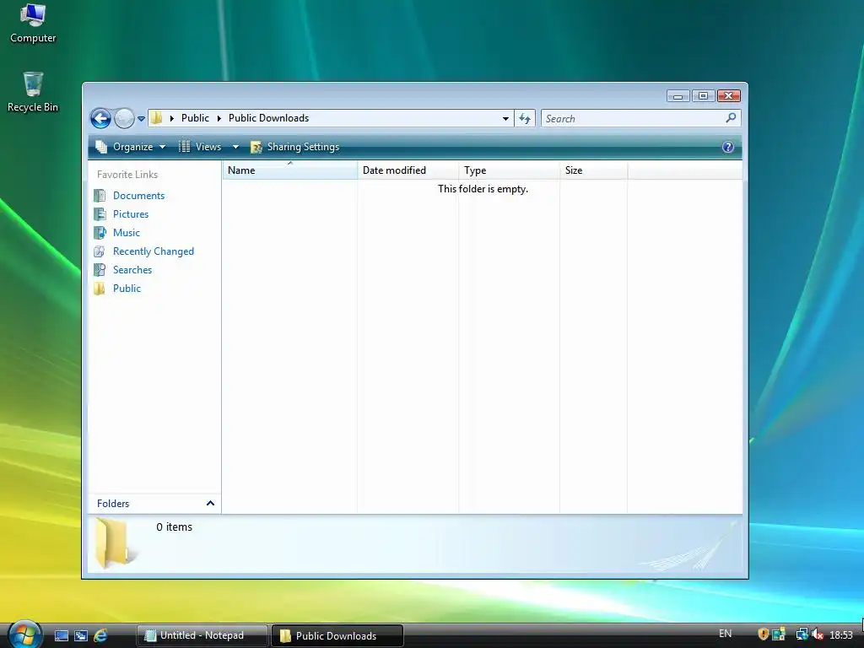Click the Public Downloads breadcrumb
Viewport: 864px width, 648px height.
pyautogui.click(x=269, y=118)
